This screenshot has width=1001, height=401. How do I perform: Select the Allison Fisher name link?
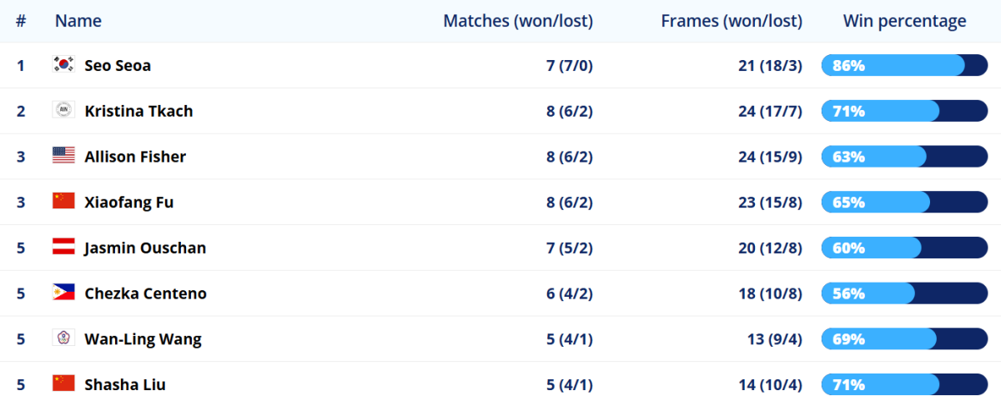(135, 157)
